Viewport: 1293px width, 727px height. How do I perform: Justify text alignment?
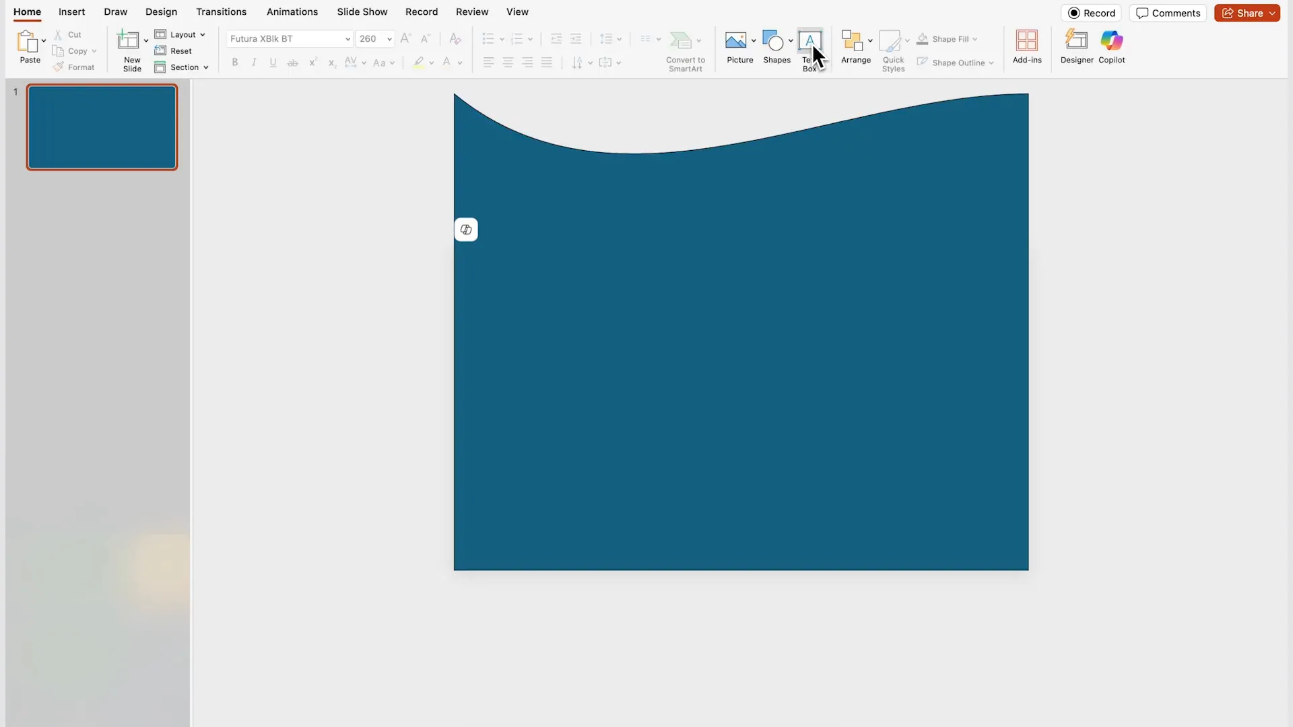point(547,63)
